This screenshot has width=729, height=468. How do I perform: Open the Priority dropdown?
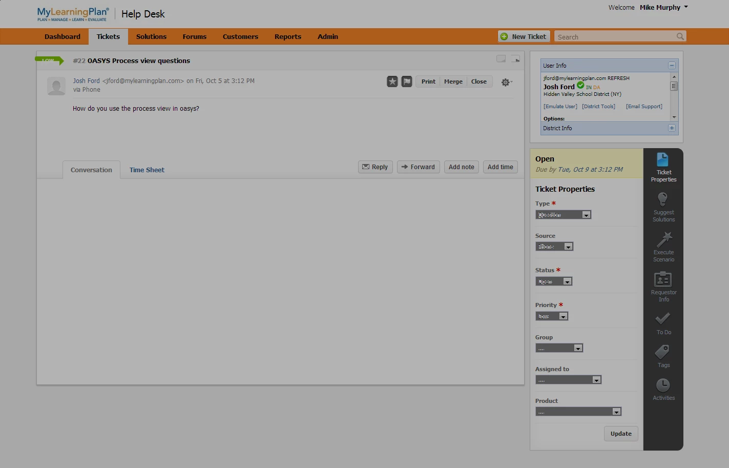click(x=552, y=316)
